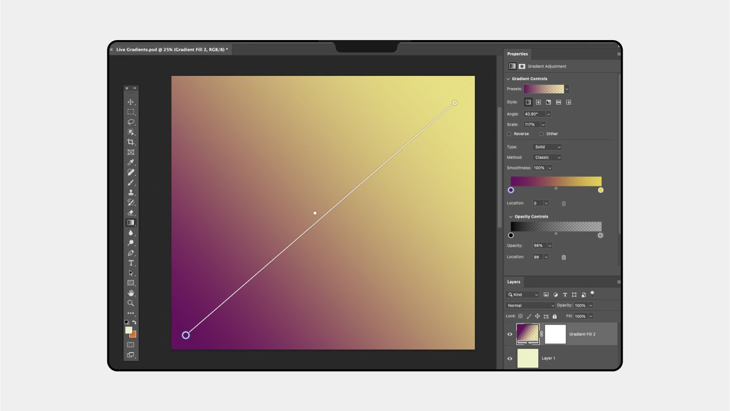Screen dimensions: 730x411
Task: Pick the Lasso tool
Action: 131,122
